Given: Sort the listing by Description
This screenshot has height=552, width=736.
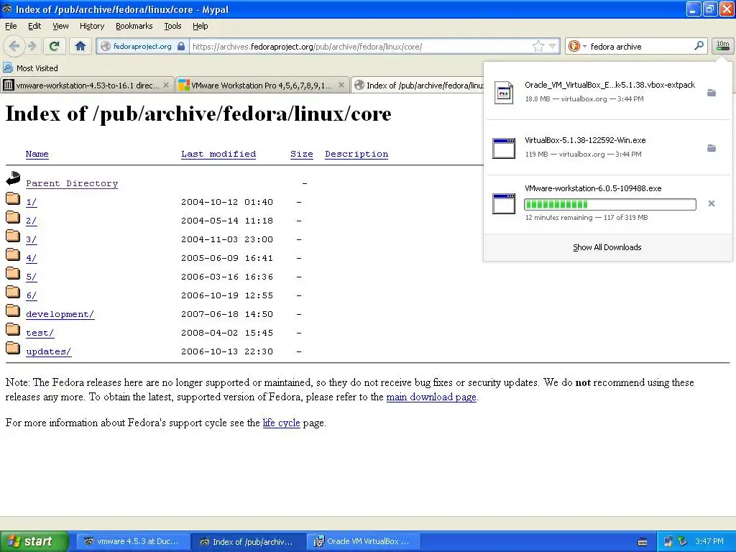Looking at the screenshot, I should (356, 154).
